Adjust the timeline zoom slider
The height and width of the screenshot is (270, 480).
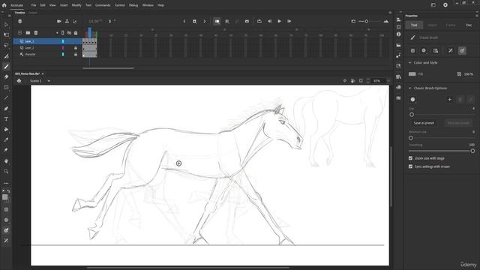click(x=367, y=22)
